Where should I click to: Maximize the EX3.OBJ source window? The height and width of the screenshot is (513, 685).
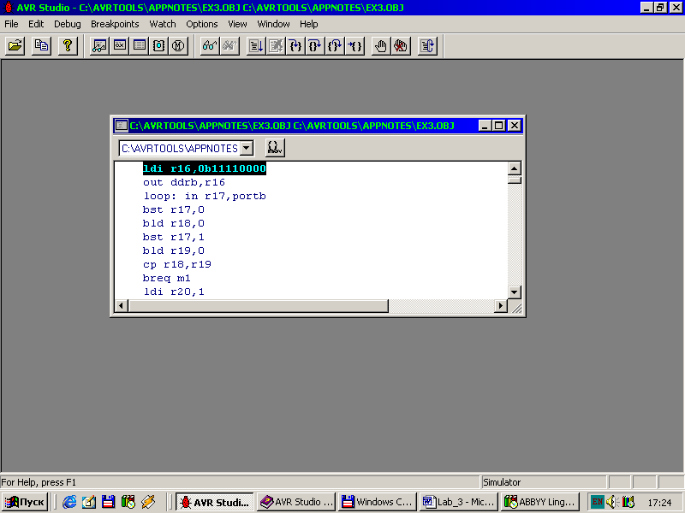[499, 126]
